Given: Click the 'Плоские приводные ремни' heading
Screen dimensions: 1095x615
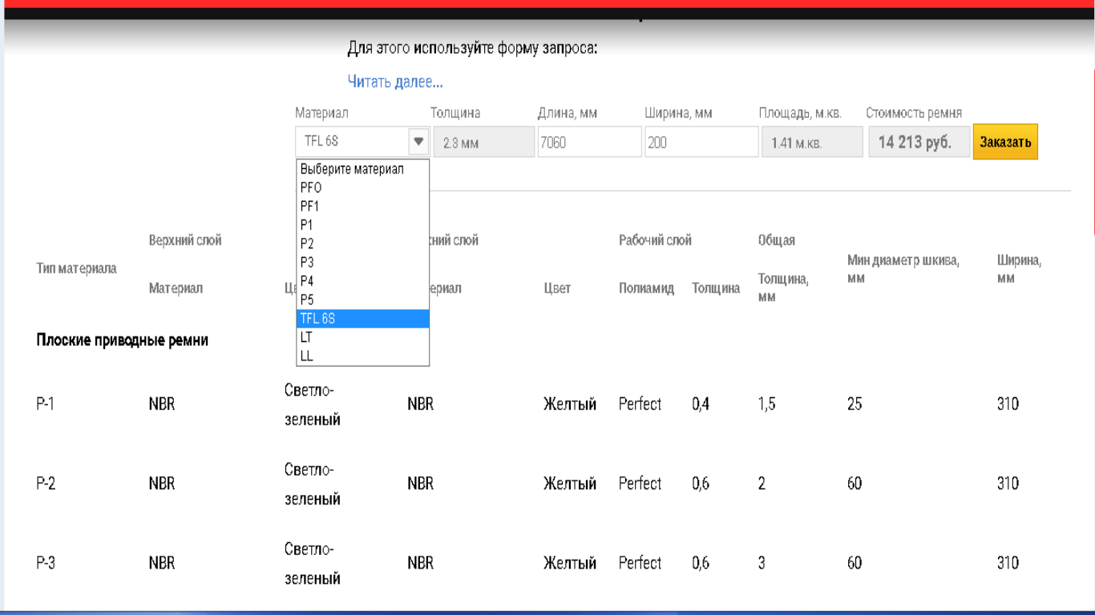Looking at the screenshot, I should pyautogui.click(x=122, y=340).
